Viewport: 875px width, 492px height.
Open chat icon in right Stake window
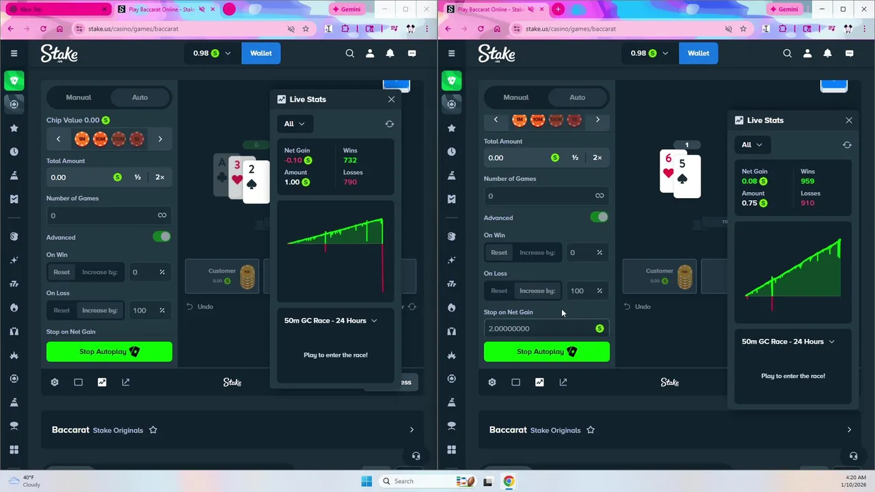(x=850, y=53)
